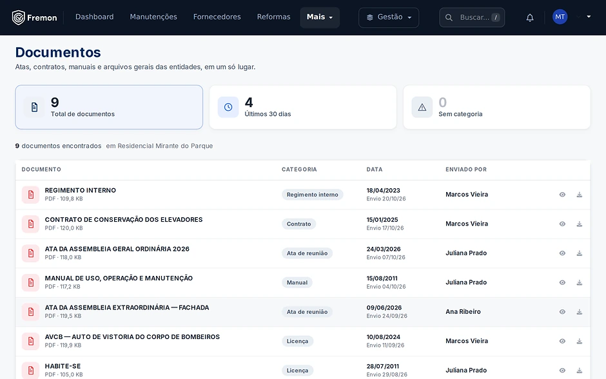This screenshot has height=379, width=606.
Task: Filter by Últimos 30 dias card
Action: pyautogui.click(x=303, y=107)
